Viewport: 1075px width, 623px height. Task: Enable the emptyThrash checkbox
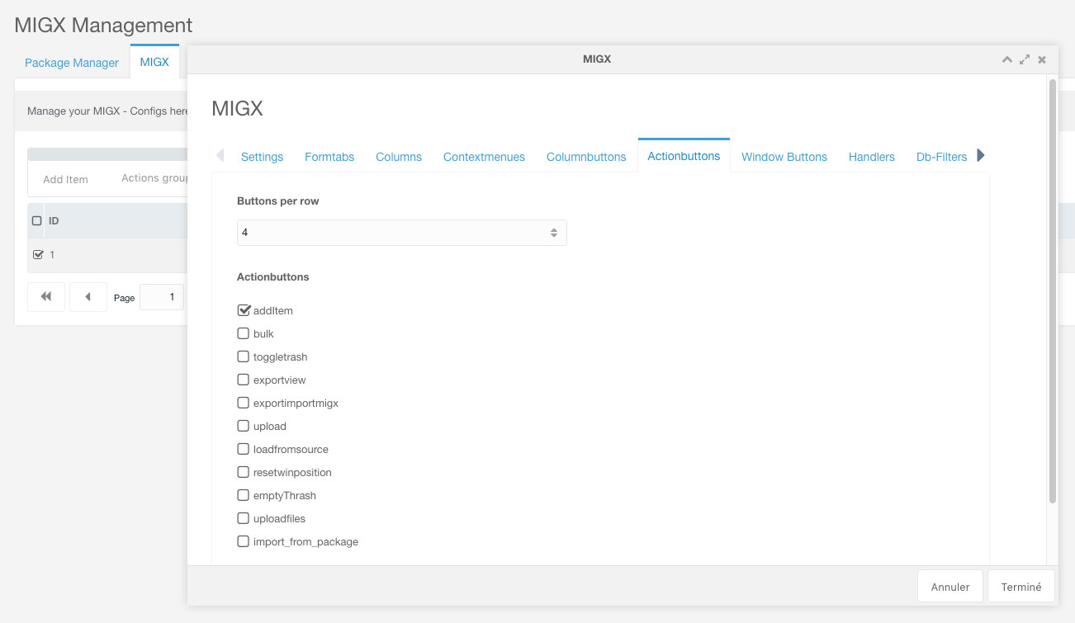(x=244, y=495)
